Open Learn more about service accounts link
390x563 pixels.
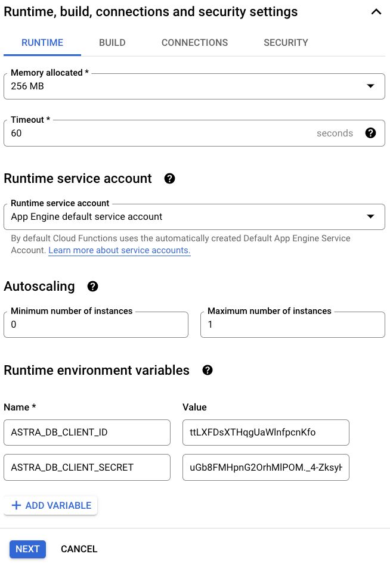pos(119,250)
